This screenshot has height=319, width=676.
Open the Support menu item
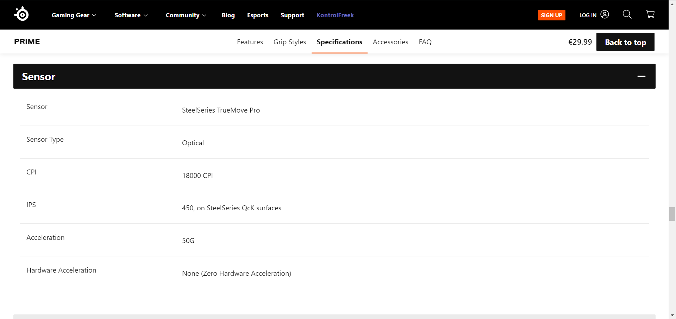tap(292, 15)
